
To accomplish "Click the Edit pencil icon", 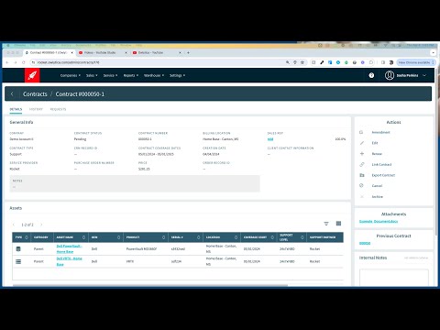I will (362, 143).
